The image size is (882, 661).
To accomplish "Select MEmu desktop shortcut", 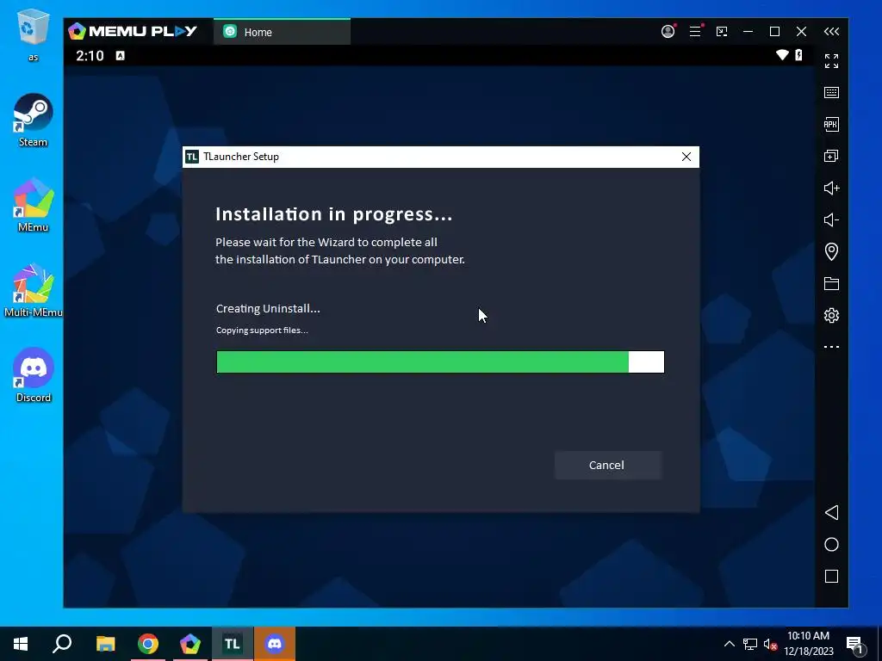I will 34,205.
